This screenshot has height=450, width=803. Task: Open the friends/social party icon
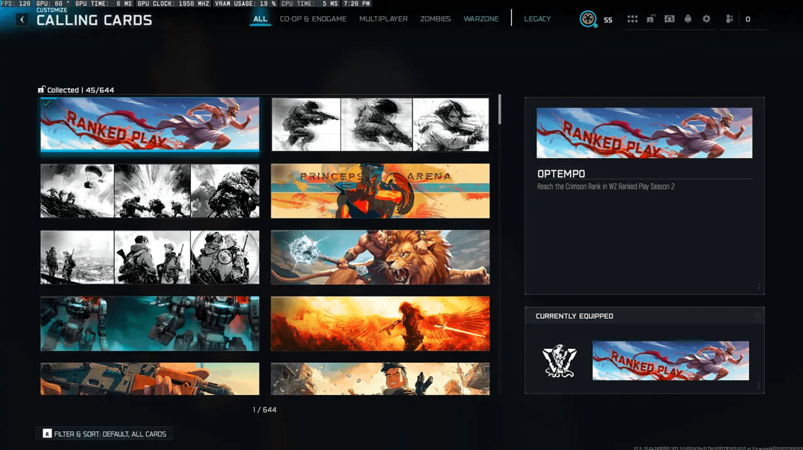point(730,19)
